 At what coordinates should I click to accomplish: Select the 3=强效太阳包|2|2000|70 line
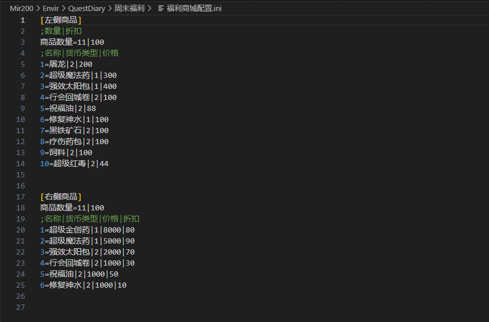[87, 252]
